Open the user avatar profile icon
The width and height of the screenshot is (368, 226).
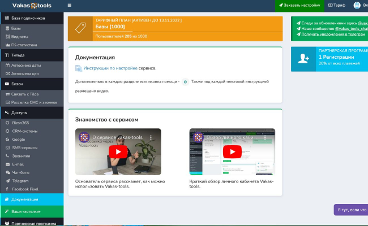(357, 6)
